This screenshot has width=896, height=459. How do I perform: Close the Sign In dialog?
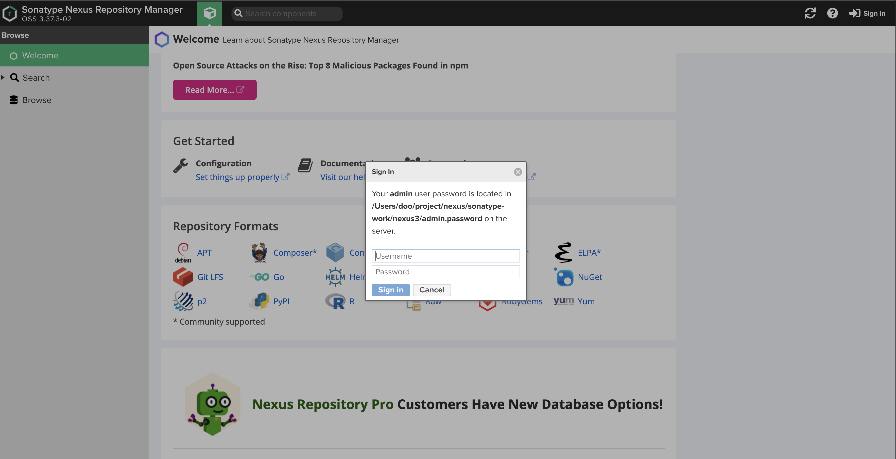[518, 172]
